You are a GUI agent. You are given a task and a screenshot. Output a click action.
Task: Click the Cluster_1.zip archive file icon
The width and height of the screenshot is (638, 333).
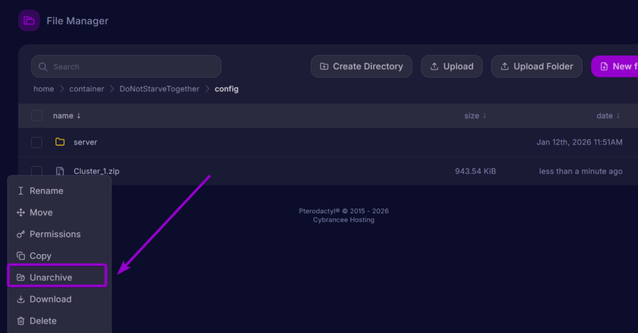click(60, 171)
